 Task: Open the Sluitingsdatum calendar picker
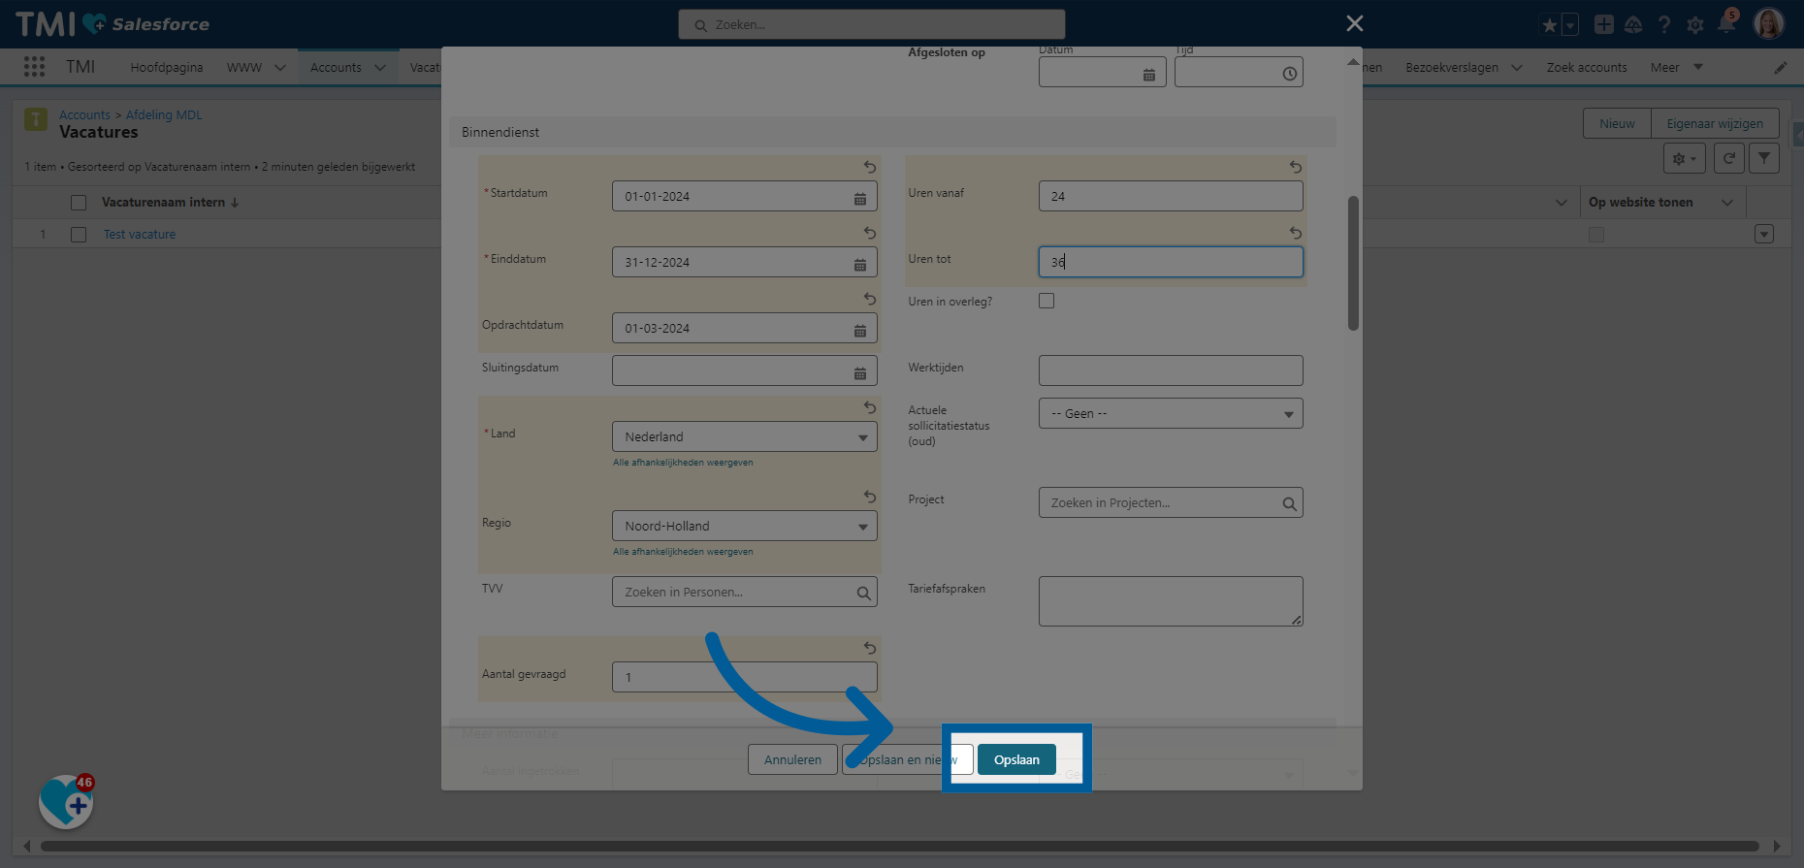859,371
